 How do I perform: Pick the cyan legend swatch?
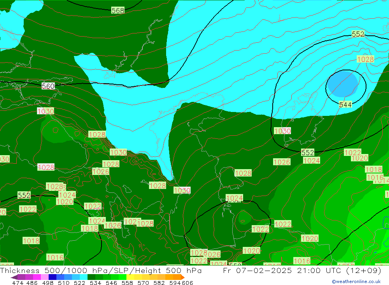[84, 277]
